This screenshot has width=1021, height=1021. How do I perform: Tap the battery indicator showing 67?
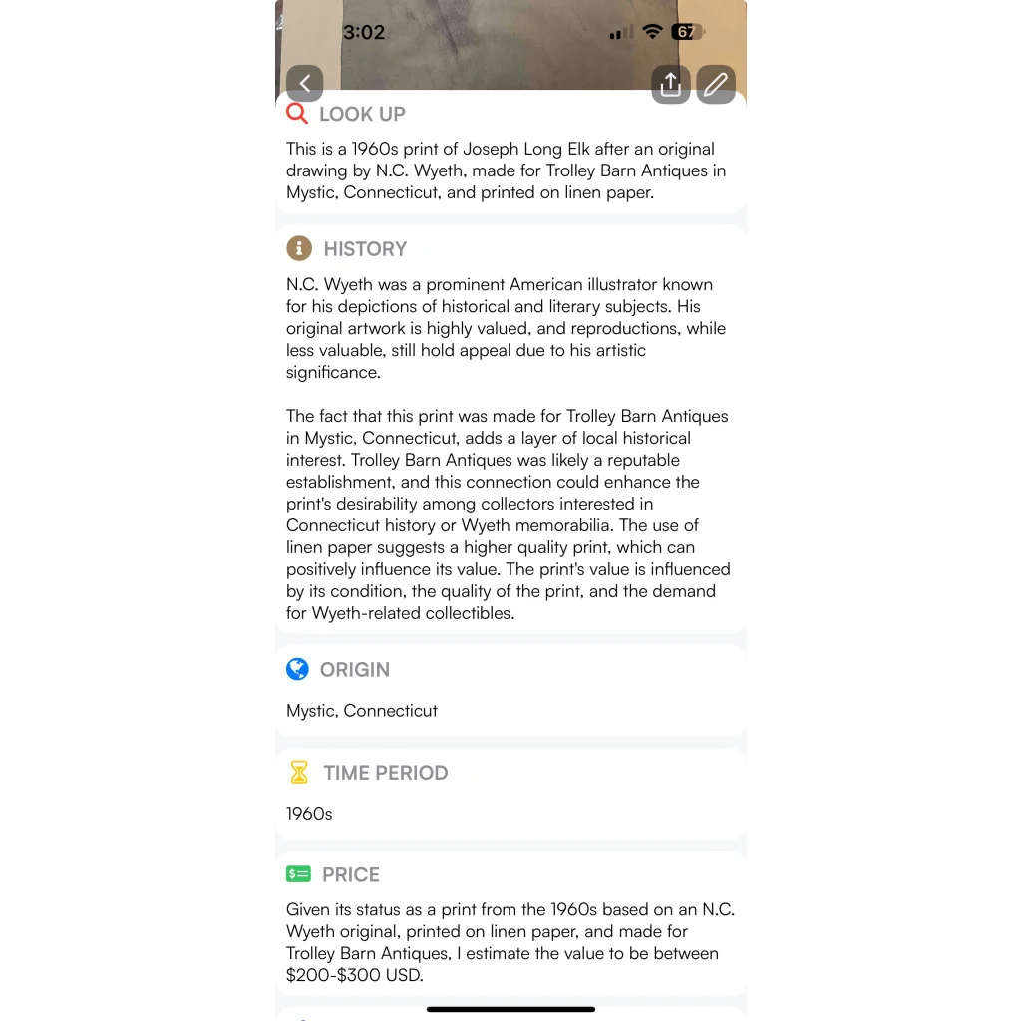pyautogui.click(x=688, y=31)
